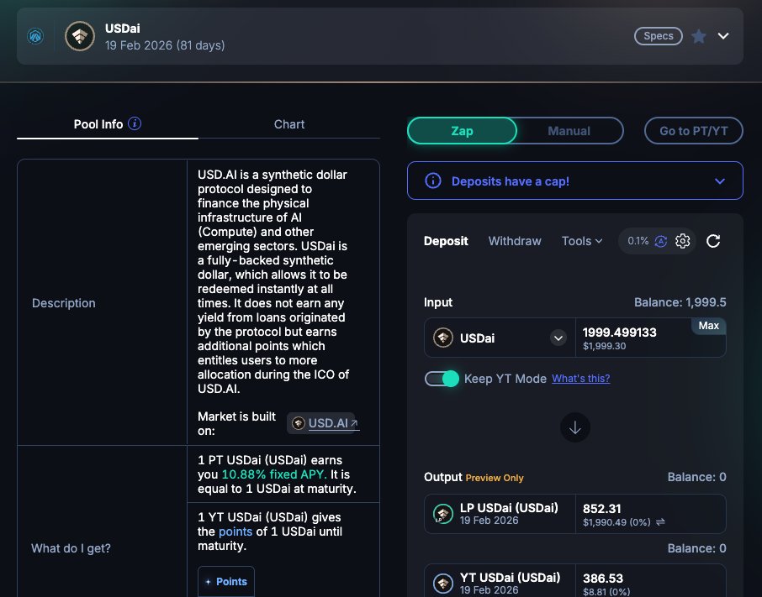Click the $1,999.30 input value
The width and height of the screenshot is (762, 597).
604,346
